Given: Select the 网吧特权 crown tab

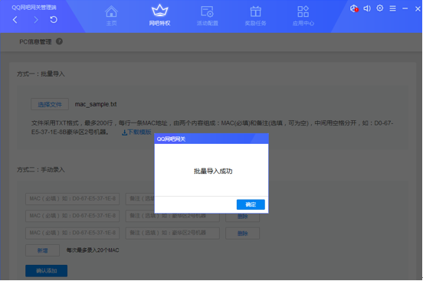Looking at the screenshot, I should point(159,15).
